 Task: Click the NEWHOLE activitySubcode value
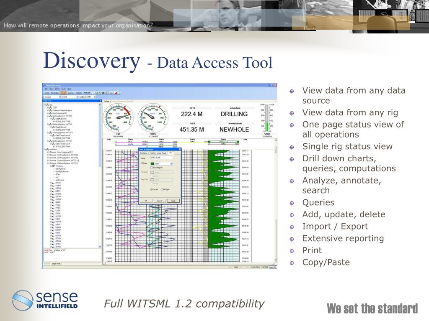pyautogui.click(x=234, y=130)
